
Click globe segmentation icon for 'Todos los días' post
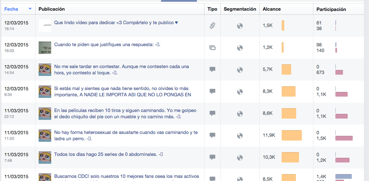[240, 157]
